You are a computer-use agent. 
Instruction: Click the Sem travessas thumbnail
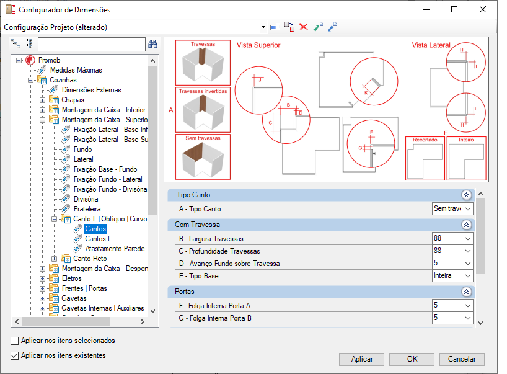(x=203, y=156)
